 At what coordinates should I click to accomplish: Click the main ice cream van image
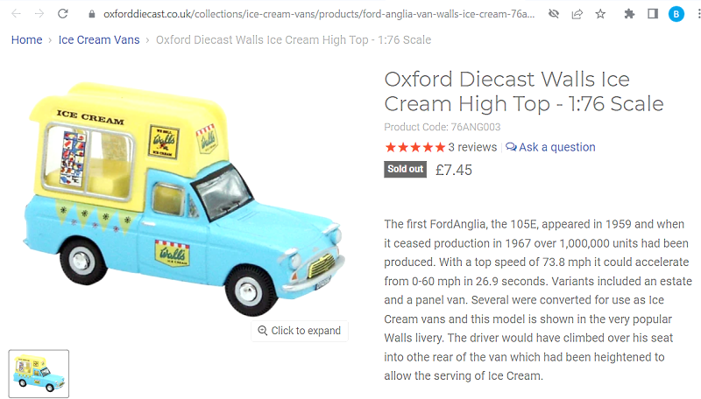tap(184, 192)
